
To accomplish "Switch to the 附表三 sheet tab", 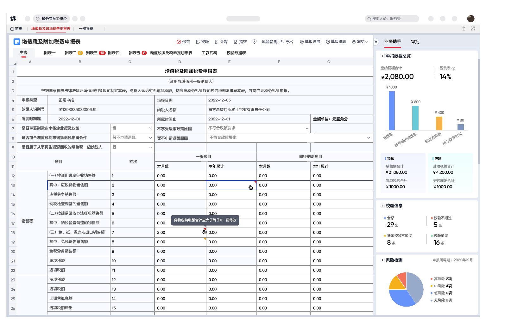I will (95, 53).
